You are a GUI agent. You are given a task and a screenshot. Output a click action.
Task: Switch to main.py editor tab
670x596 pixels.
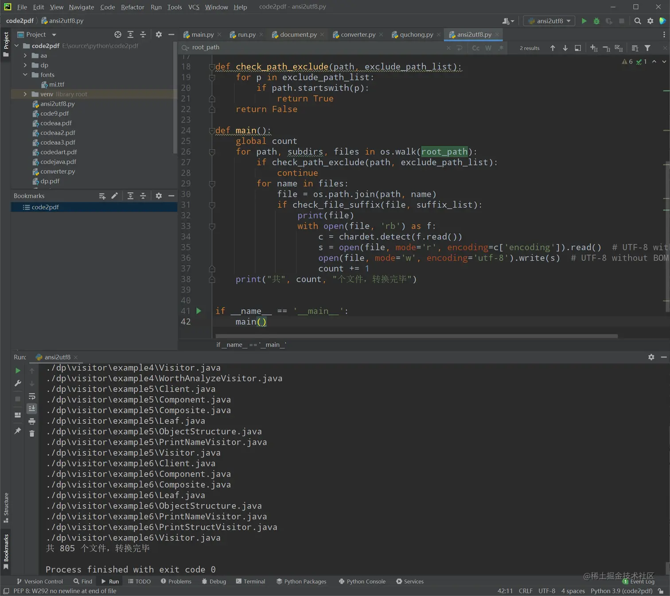pos(203,35)
